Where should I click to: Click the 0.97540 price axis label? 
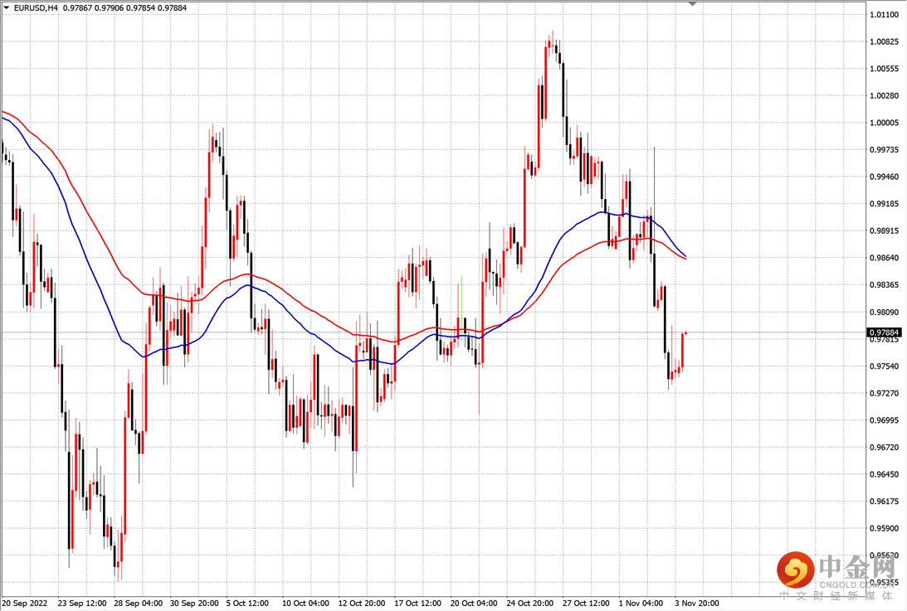point(885,366)
